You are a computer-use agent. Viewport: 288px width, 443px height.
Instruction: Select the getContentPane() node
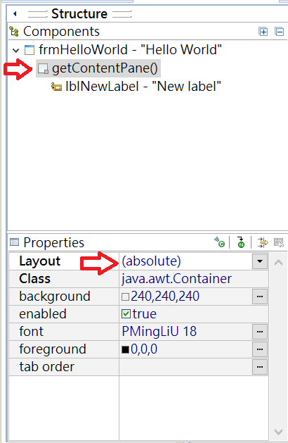(105, 68)
